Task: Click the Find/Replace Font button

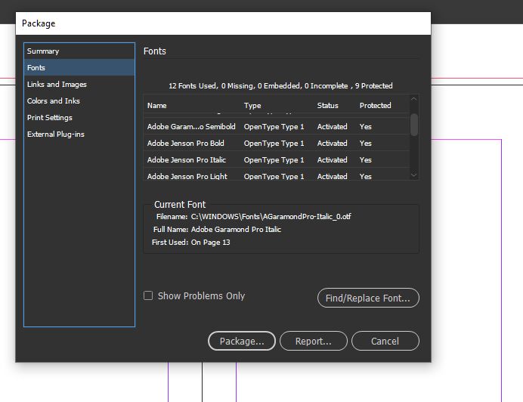Action: 368,298
